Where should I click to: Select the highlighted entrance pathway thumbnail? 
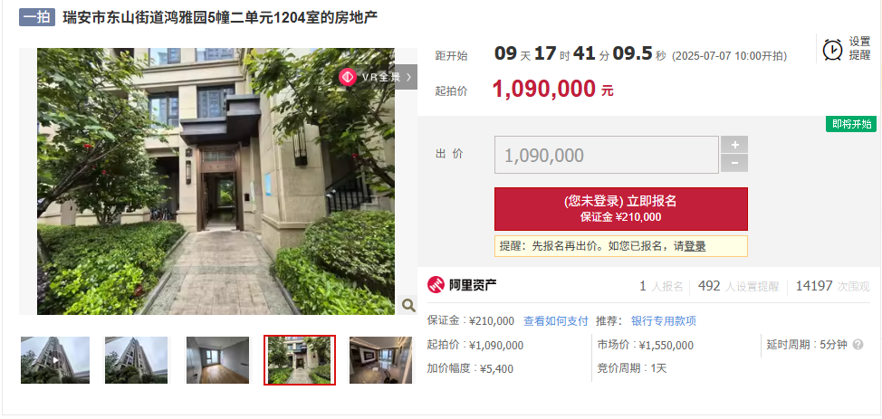[x=300, y=360]
